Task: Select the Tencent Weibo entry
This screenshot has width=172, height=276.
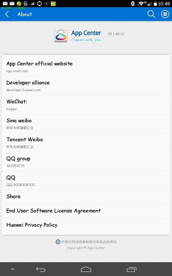Action: [86, 143]
